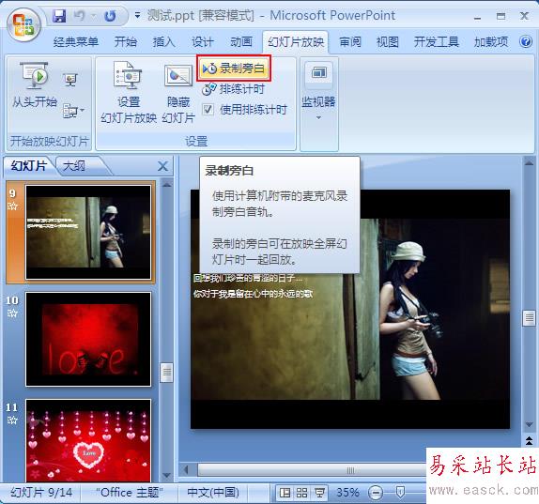
Task: Open 设置幻灯片放映 setup dialog
Action: pyautogui.click(x=129, y=92)
